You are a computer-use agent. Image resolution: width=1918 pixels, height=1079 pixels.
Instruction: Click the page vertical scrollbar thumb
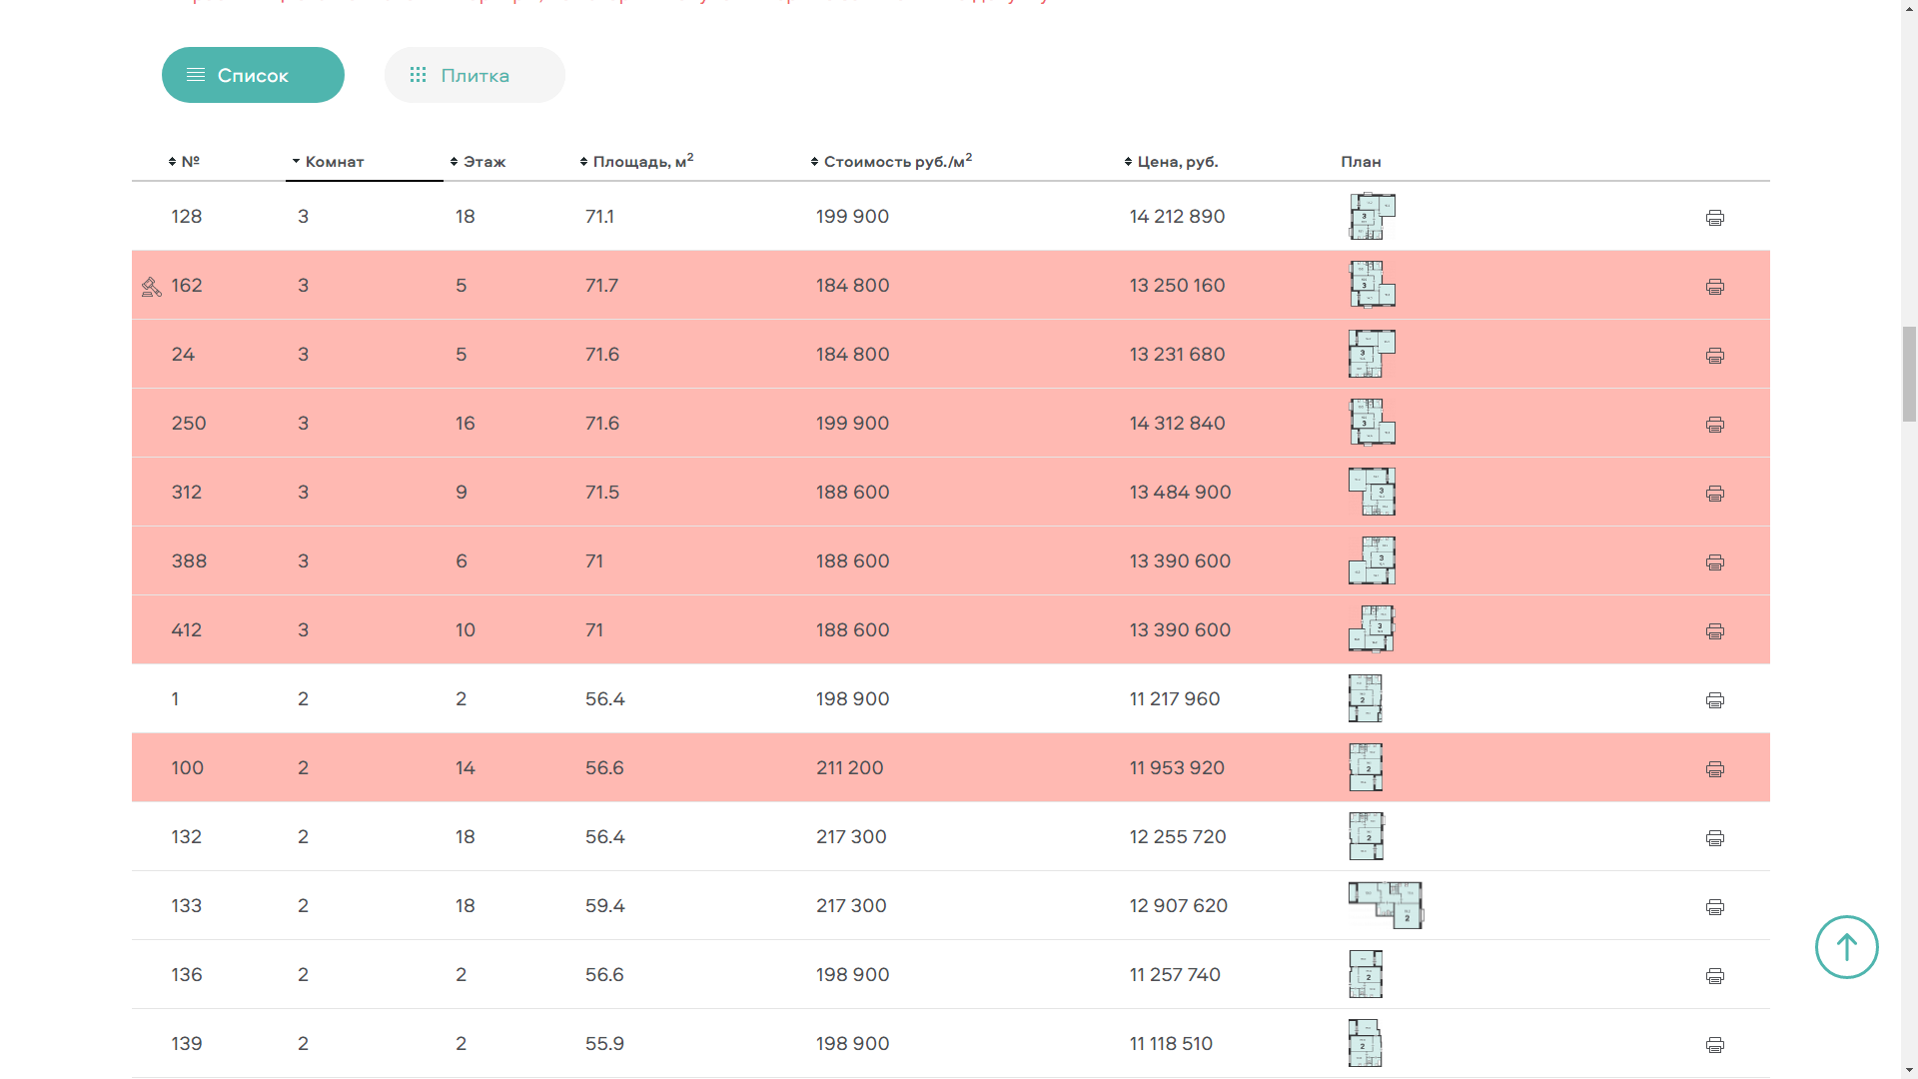click(1909, 375)
